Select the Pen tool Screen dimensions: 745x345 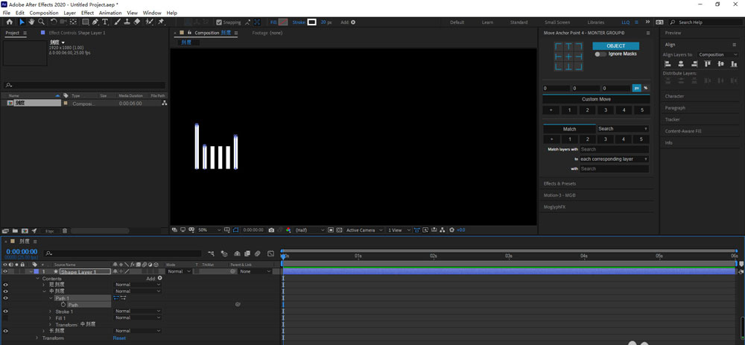click(x=95, y=22)
